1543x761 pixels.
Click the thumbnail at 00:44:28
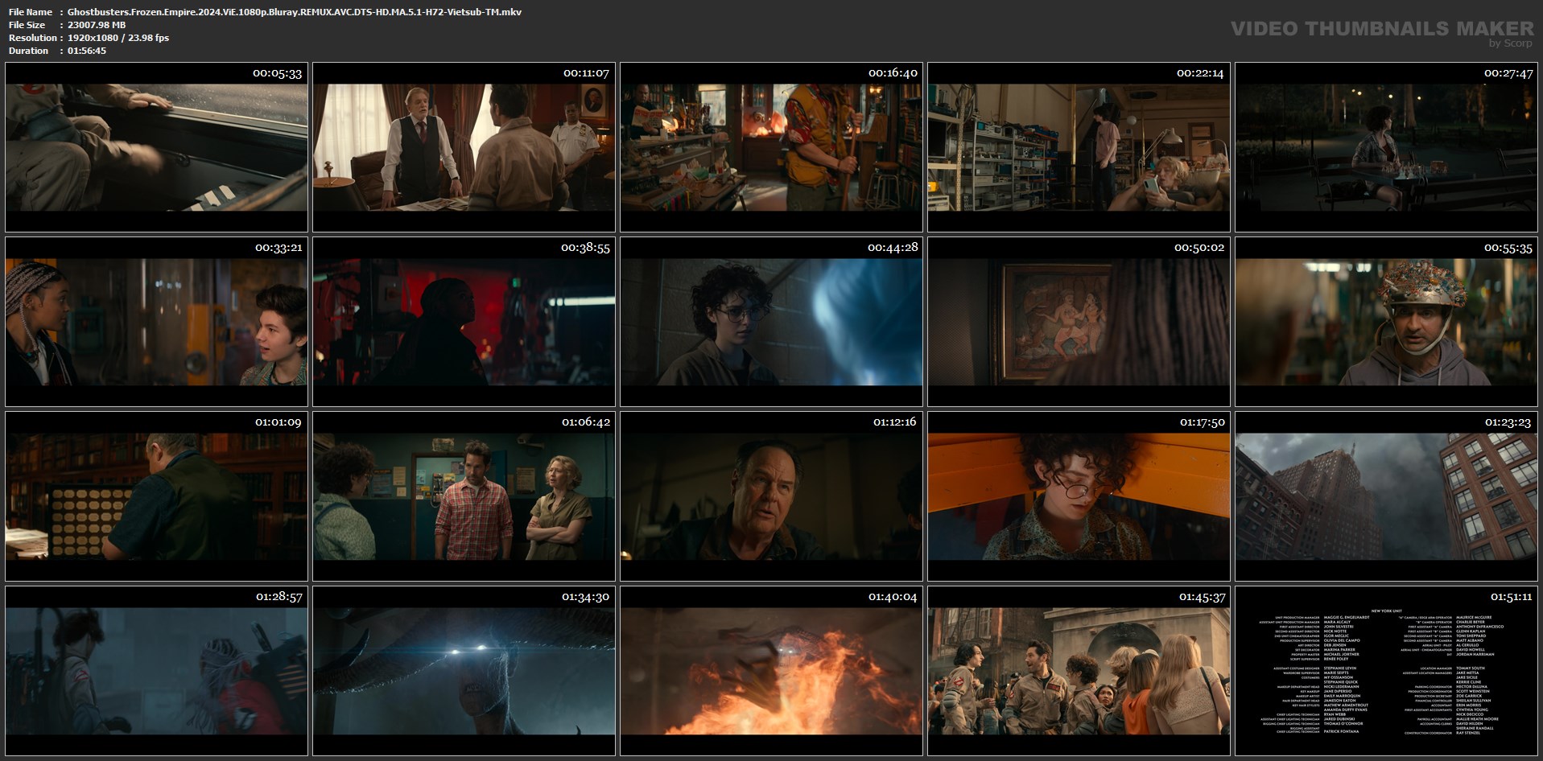771,322
